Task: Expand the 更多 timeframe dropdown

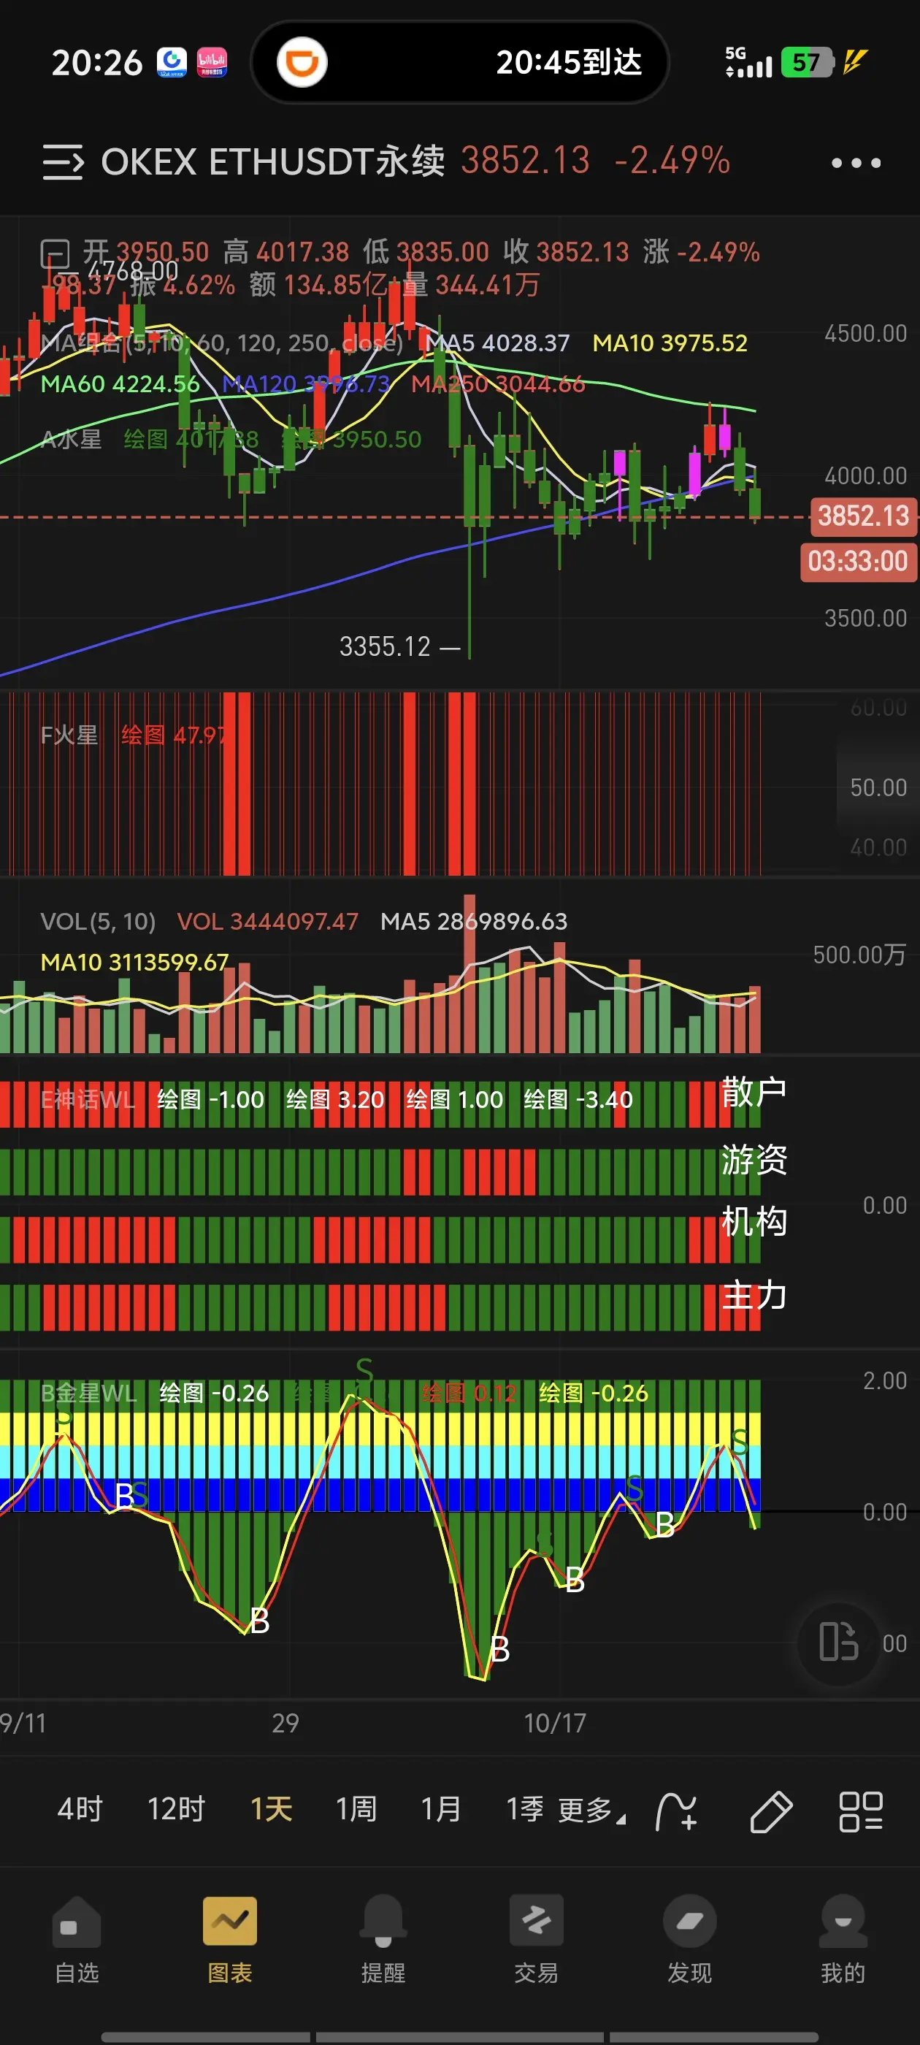Action: point(591,1811)
